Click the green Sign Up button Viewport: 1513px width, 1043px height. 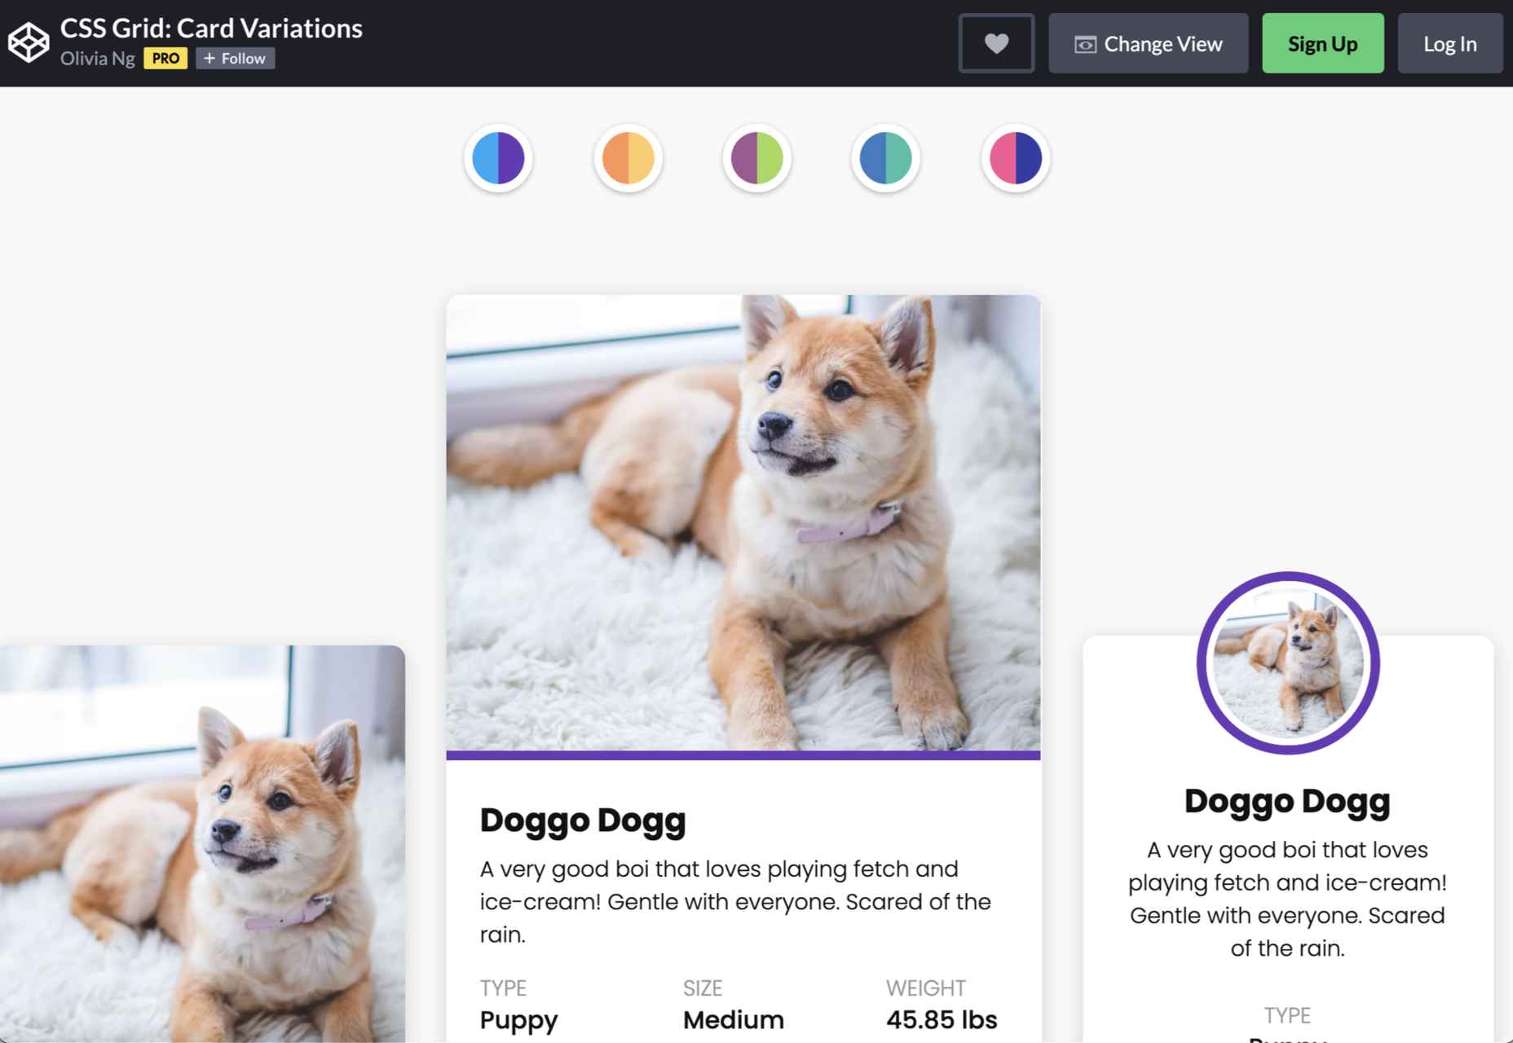pyautogui.click(x=1322, y=43)
